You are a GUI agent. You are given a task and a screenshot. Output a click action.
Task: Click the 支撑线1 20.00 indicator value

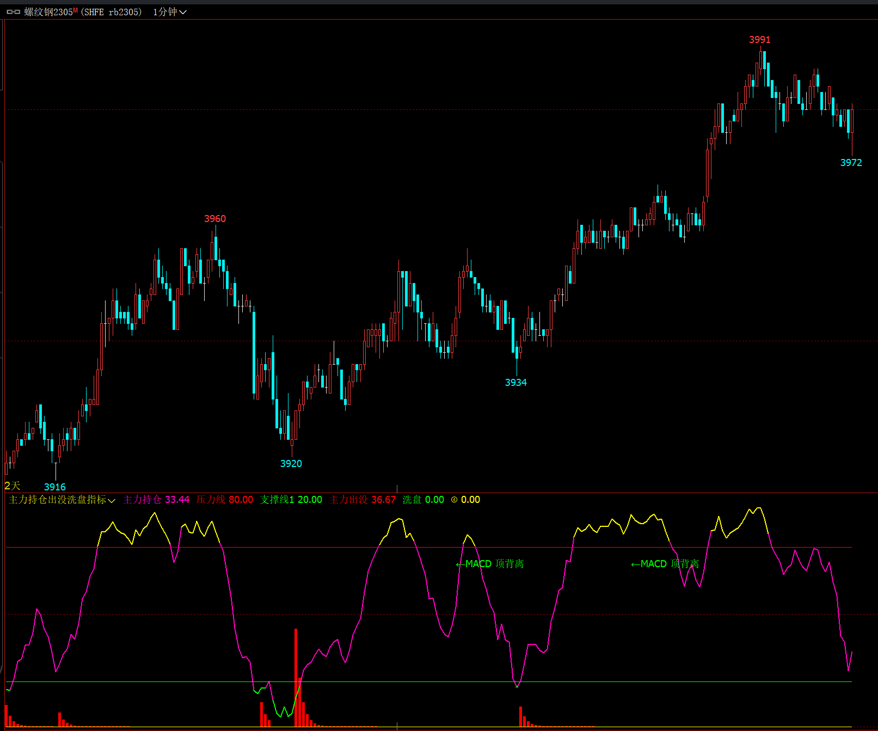point(291,500)
